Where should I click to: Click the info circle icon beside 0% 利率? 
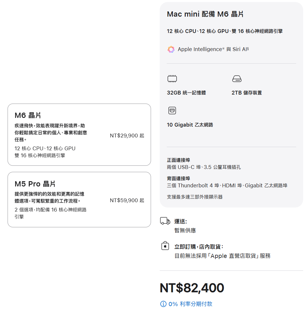click(163, 304)
